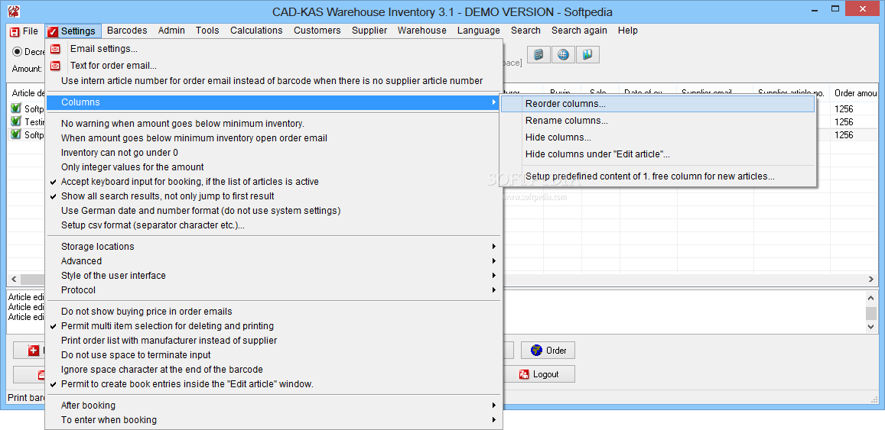Viewport: 885px width, 430px height.
Task: Click horizontal scrollbar right arrow of table
Action: (x=871, y=280)
